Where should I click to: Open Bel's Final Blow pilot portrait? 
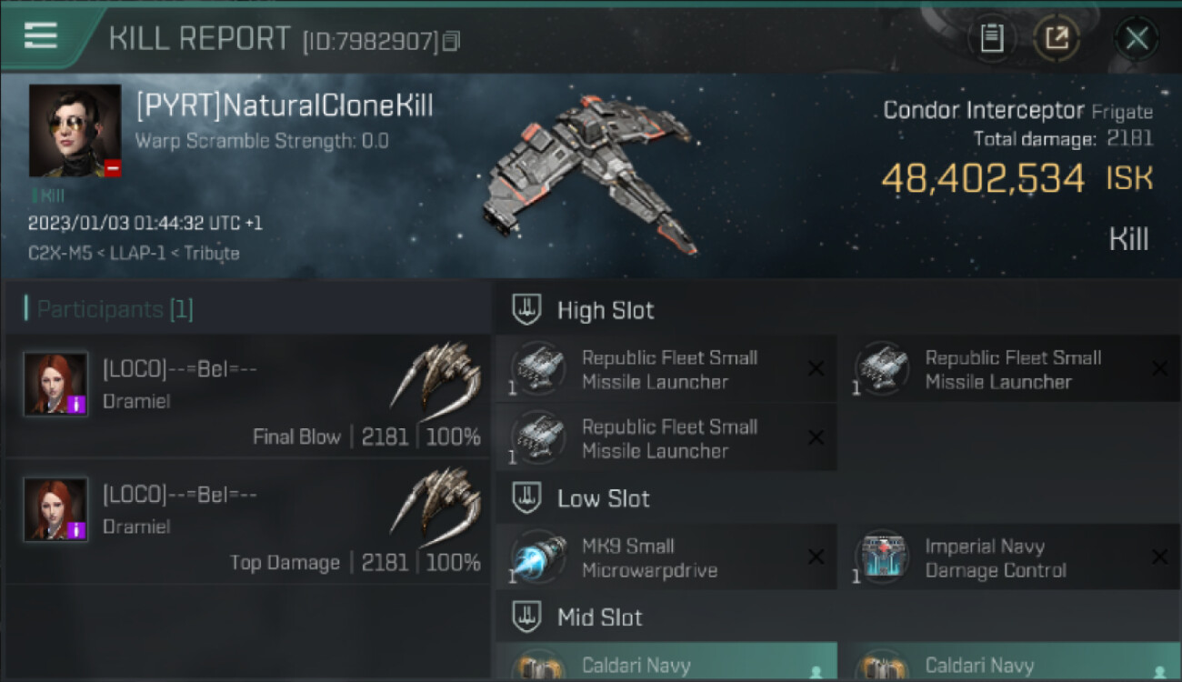[x=55, y=384]
